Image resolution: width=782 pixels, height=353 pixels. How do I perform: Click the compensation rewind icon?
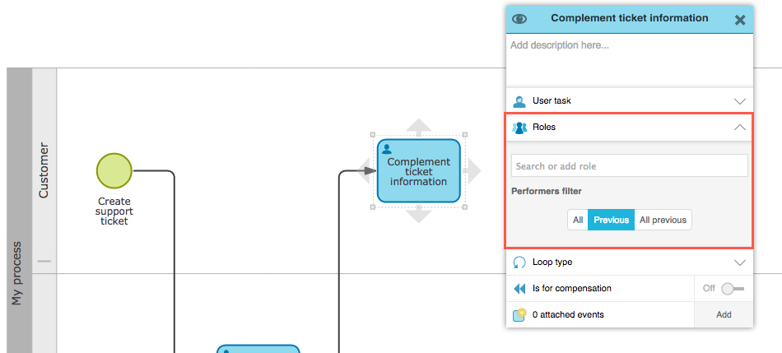pos(519,289)
